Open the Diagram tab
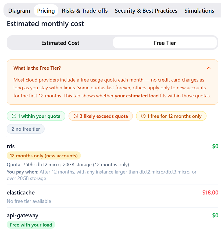The height and width of the screenshot is (230, 221). [19, 11]
